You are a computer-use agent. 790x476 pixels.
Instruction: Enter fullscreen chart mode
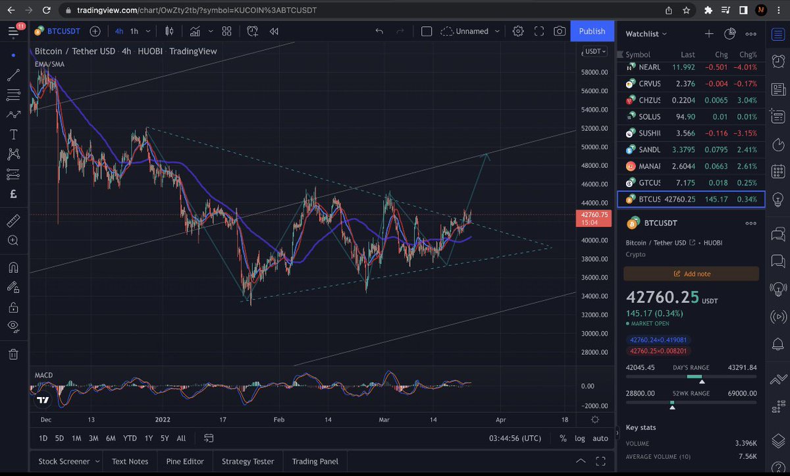539,31
